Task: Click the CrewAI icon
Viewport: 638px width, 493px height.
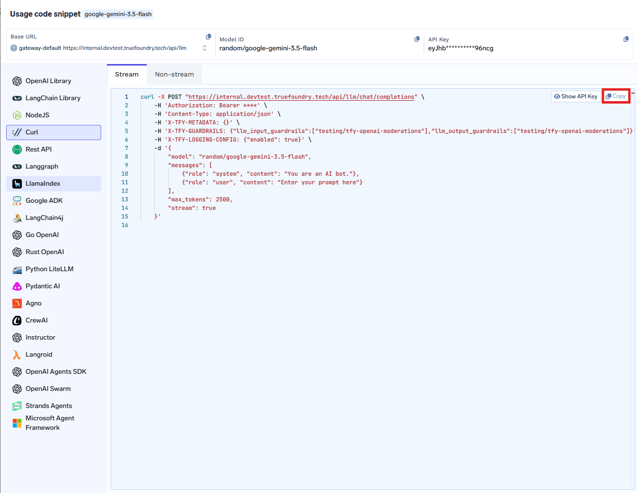Action: coord(17,321)
